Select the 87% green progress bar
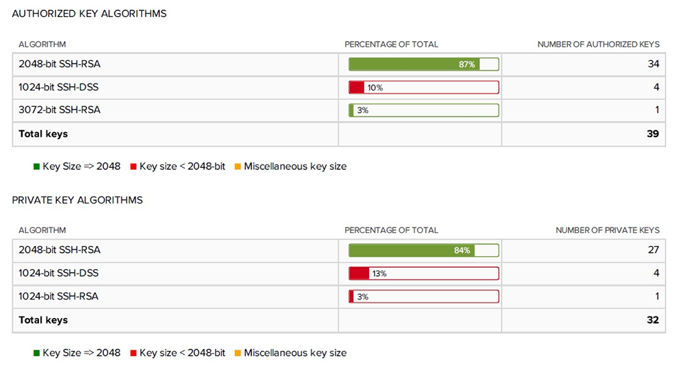The height and width of the screenshot is (368, 685). click(x=424, y=64)
